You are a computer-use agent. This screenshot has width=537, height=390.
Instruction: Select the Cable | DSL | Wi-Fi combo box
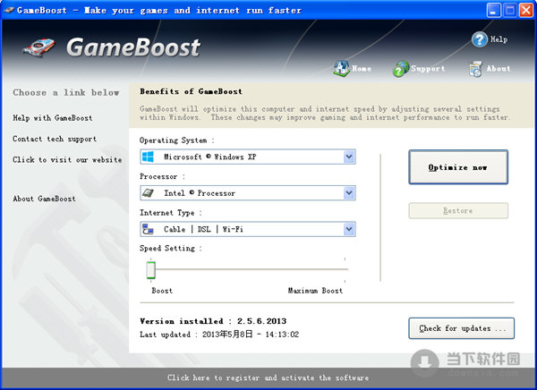(x=248, y=229)
